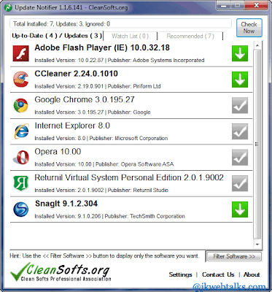Viewport: 272px width, 292px height.
Task: Click the up-to-date checkmark for Opera
Action: pyautogui.click(x=240, y=158)
